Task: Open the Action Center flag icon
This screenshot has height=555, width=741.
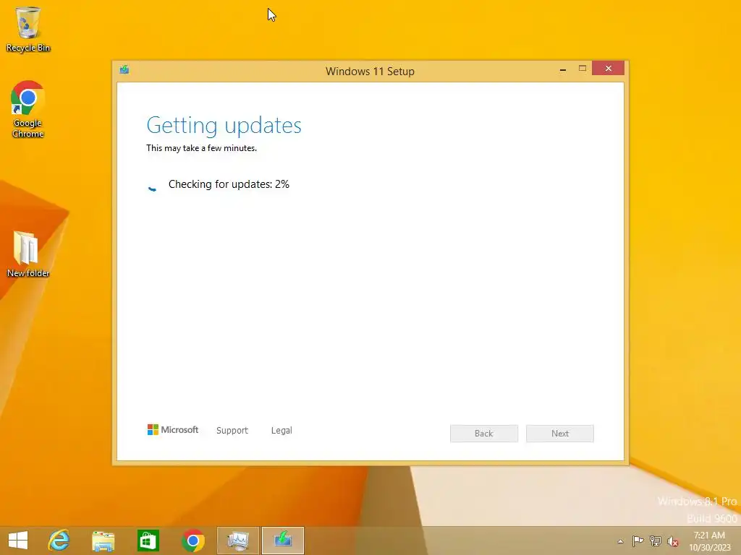Action: [638, 541]
